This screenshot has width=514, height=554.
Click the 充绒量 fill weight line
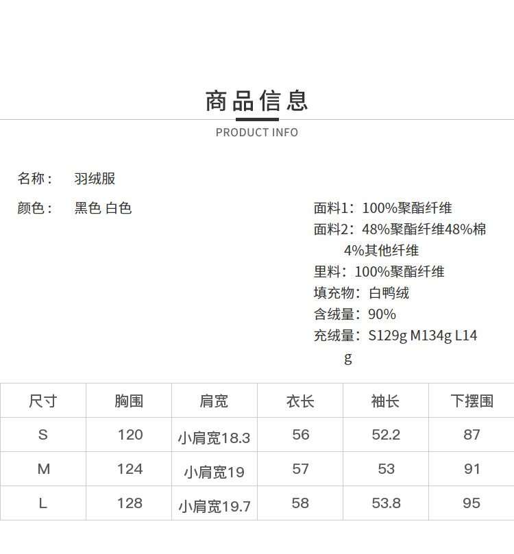[395, 347]
